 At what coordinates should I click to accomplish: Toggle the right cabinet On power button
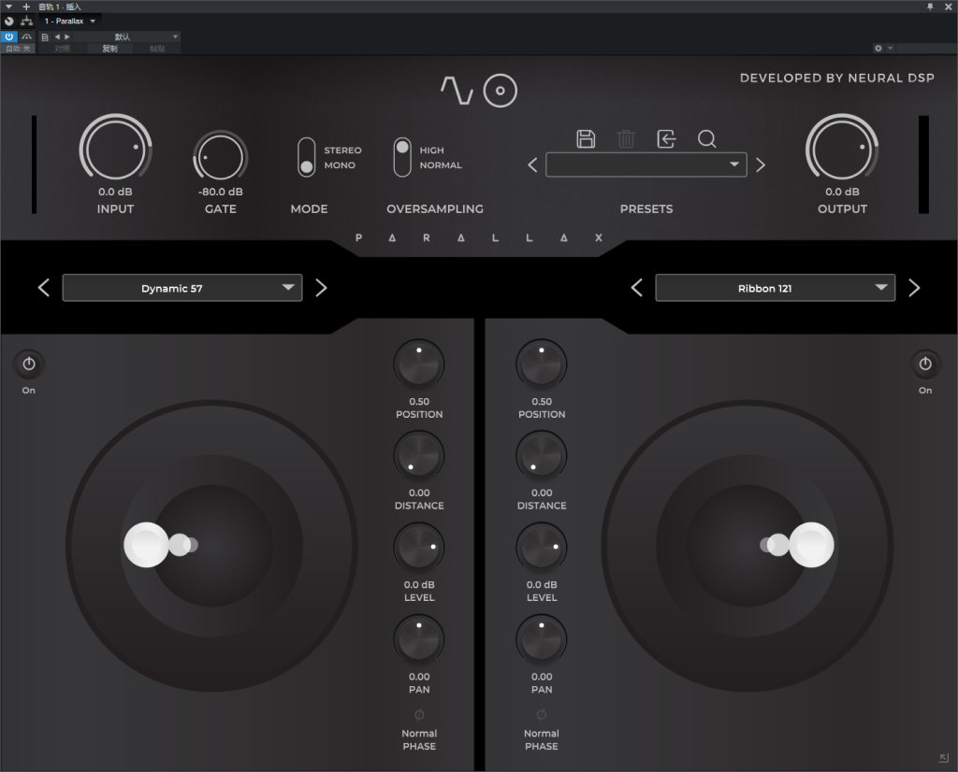tap(925, 365)
